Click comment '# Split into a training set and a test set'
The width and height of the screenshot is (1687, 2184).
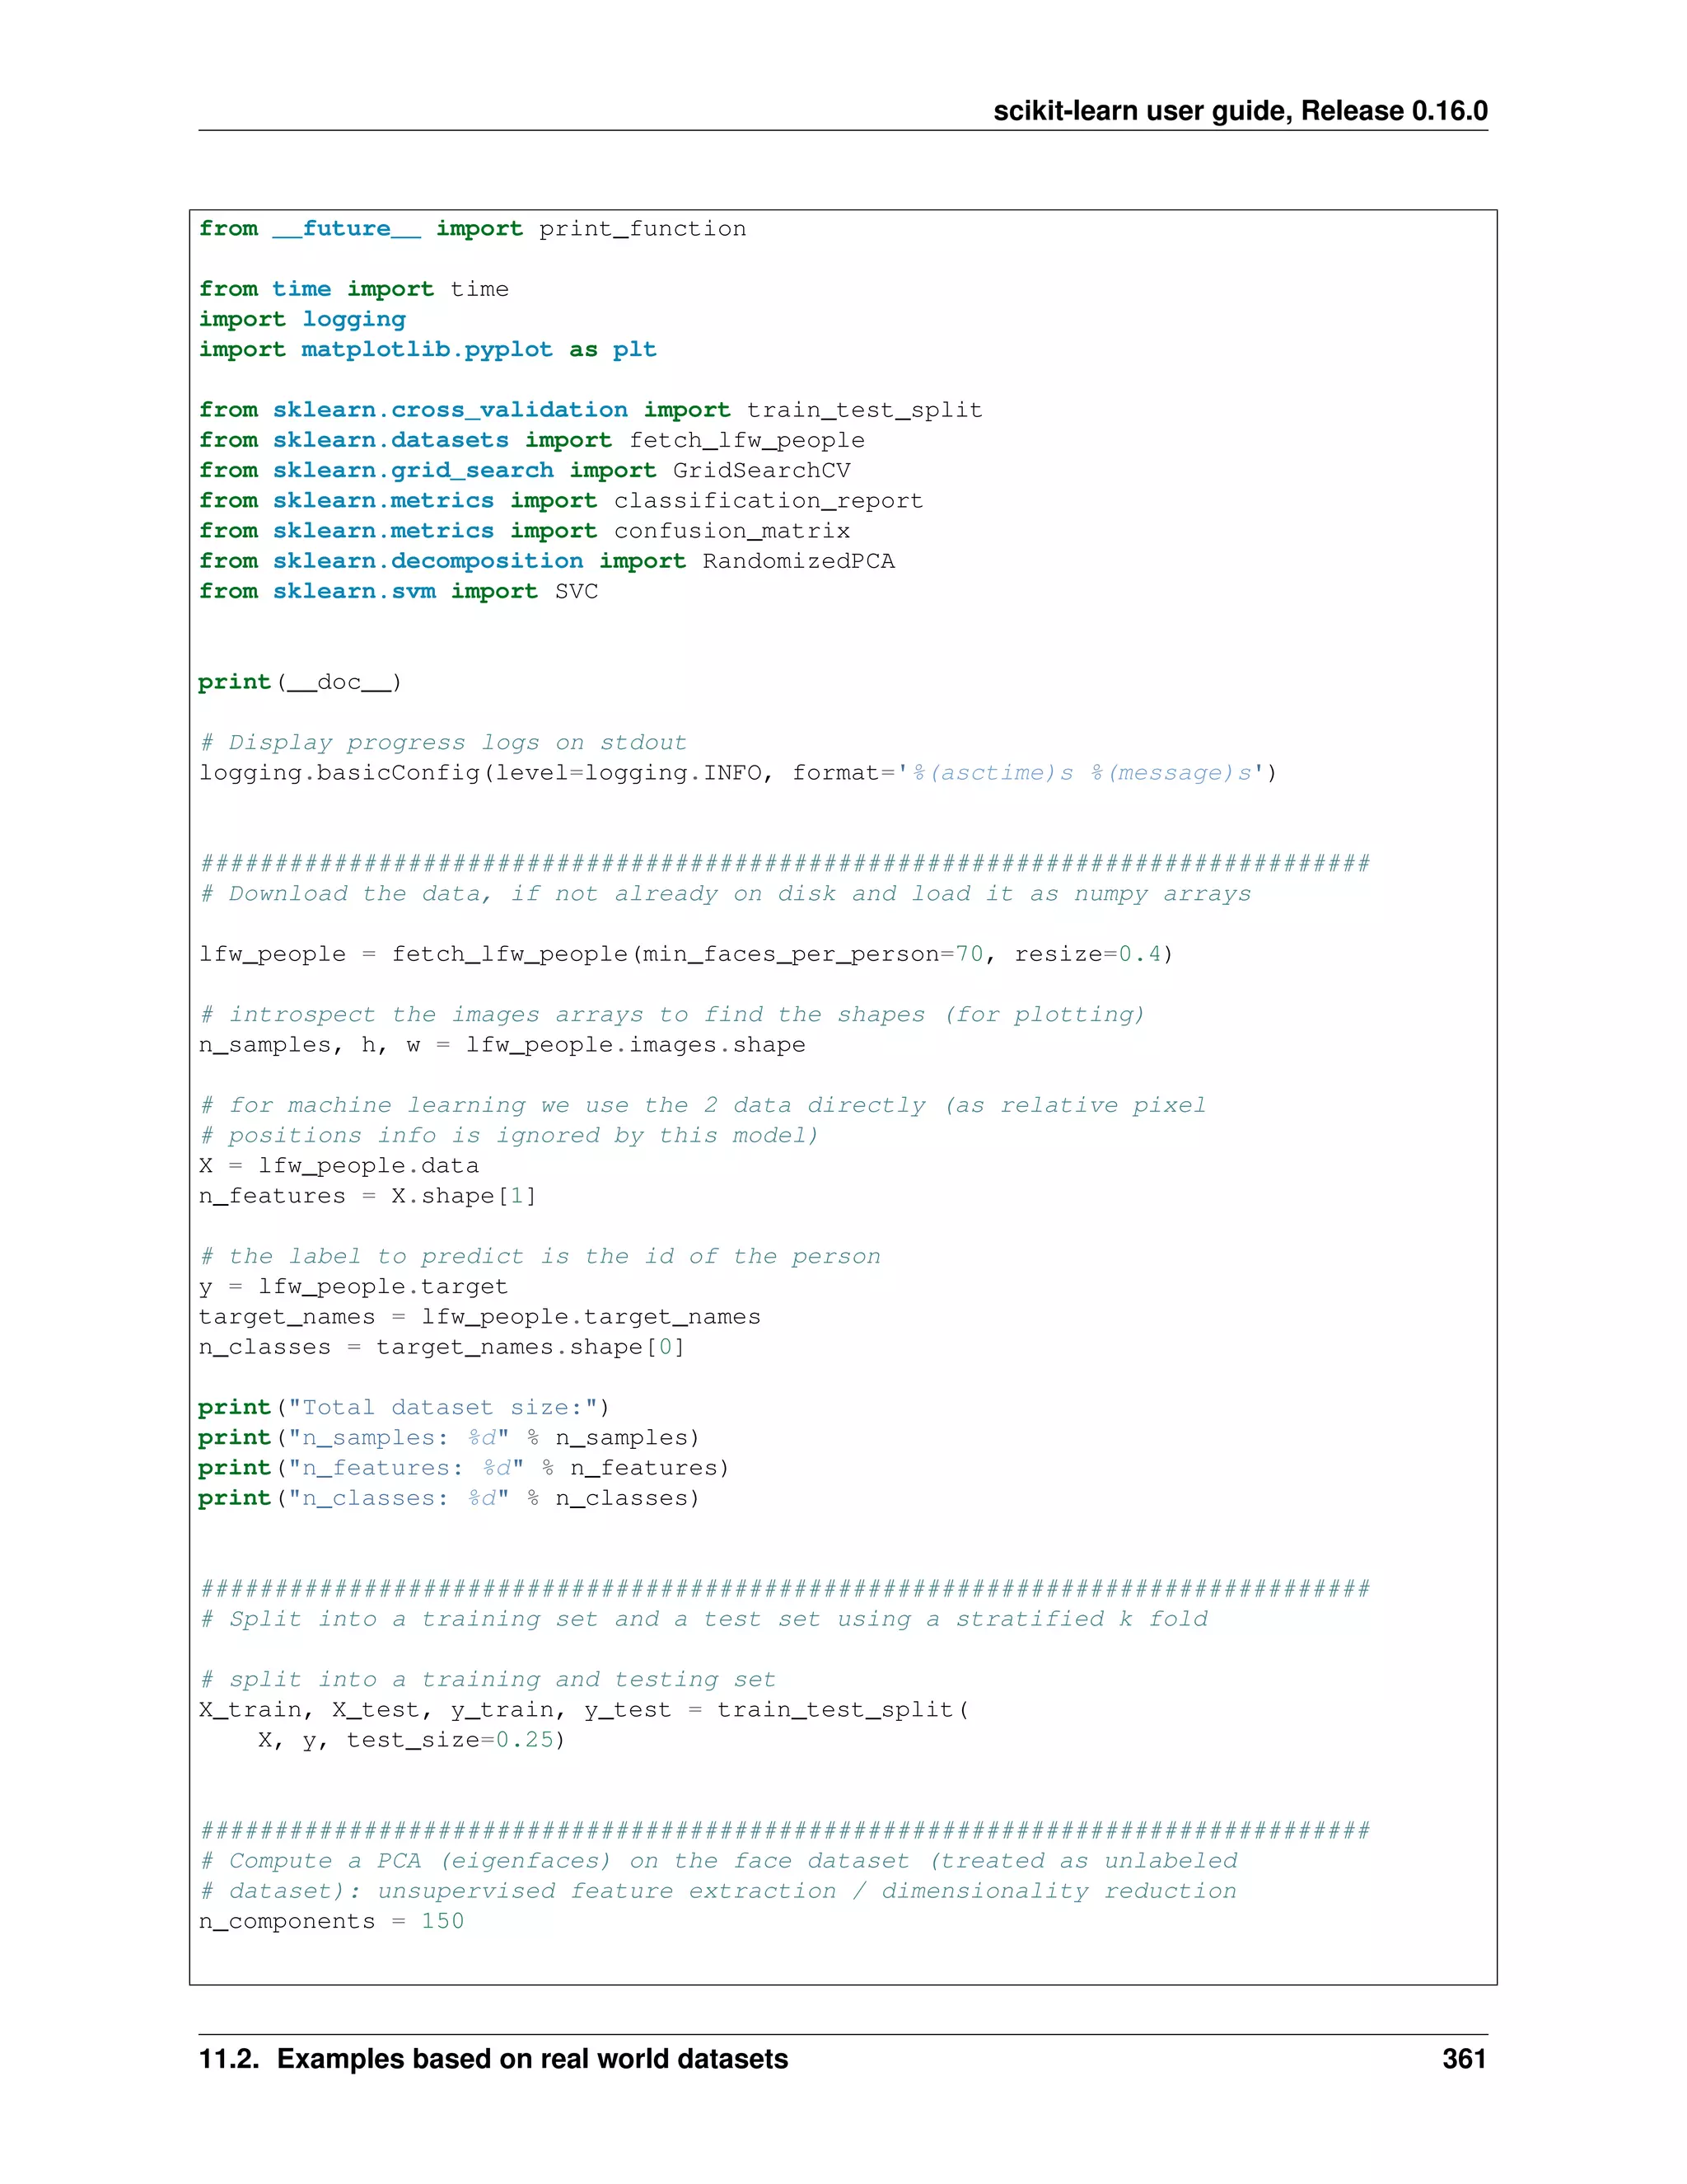[x=703, y=1619]
